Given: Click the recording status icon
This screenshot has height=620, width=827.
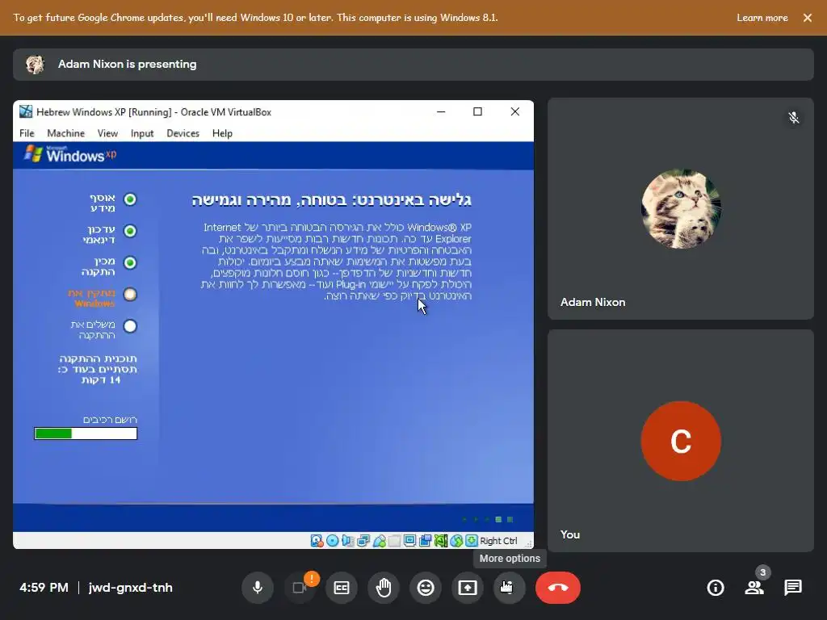Looking at the screenshot, I should click(425, 540).
